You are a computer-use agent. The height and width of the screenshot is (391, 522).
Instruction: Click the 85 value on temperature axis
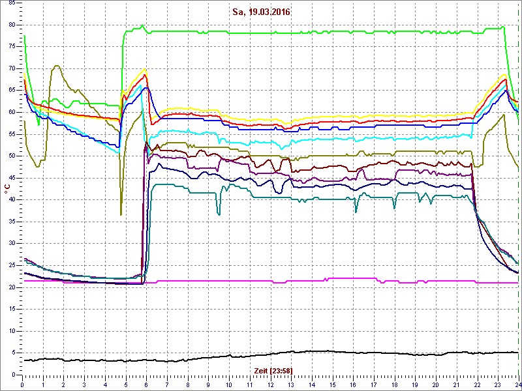coord(11,3)
